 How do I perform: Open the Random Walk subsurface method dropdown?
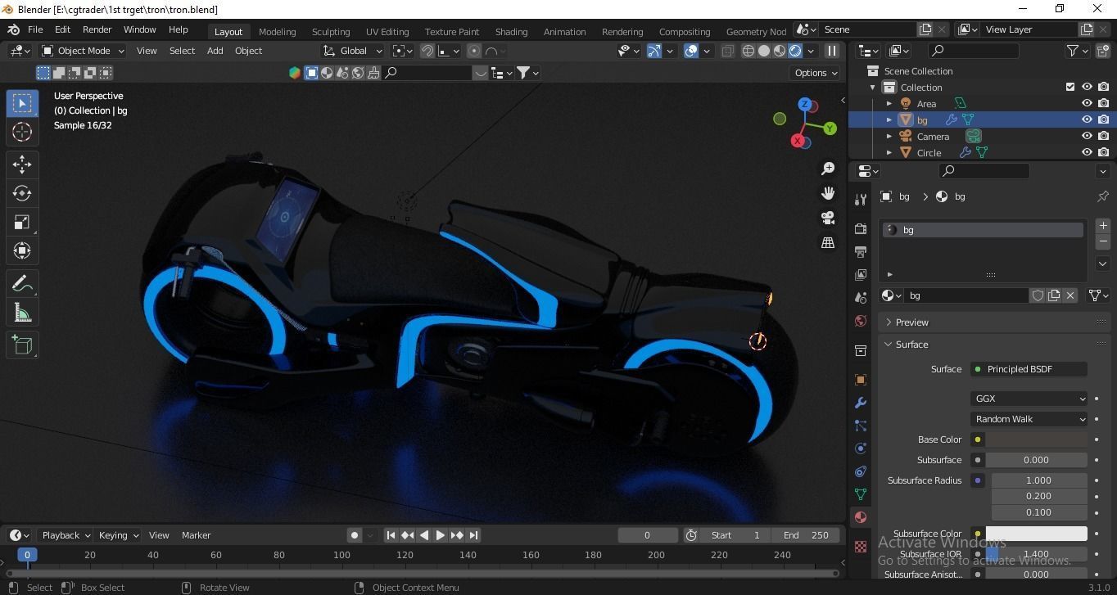click(1029, 419)
